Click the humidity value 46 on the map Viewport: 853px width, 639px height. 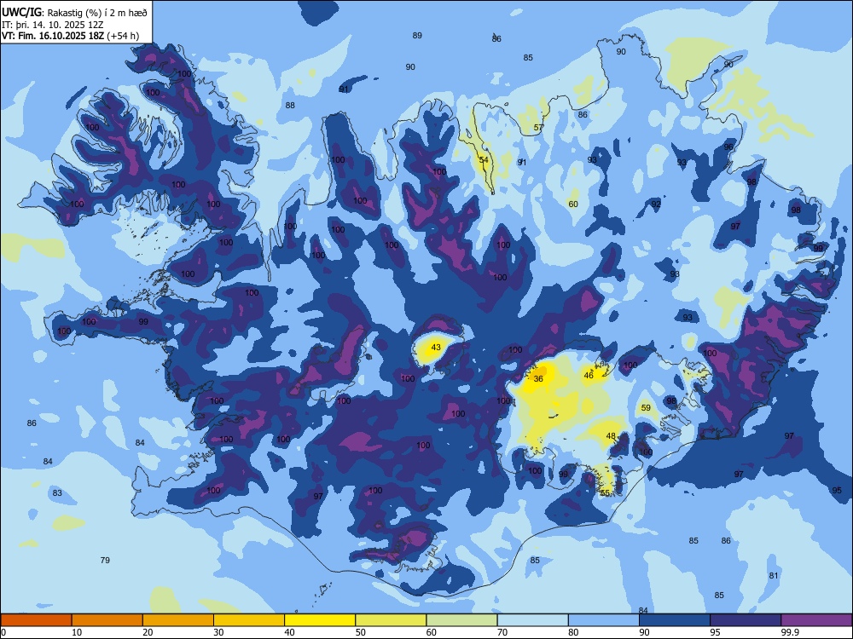click(589, 376)
